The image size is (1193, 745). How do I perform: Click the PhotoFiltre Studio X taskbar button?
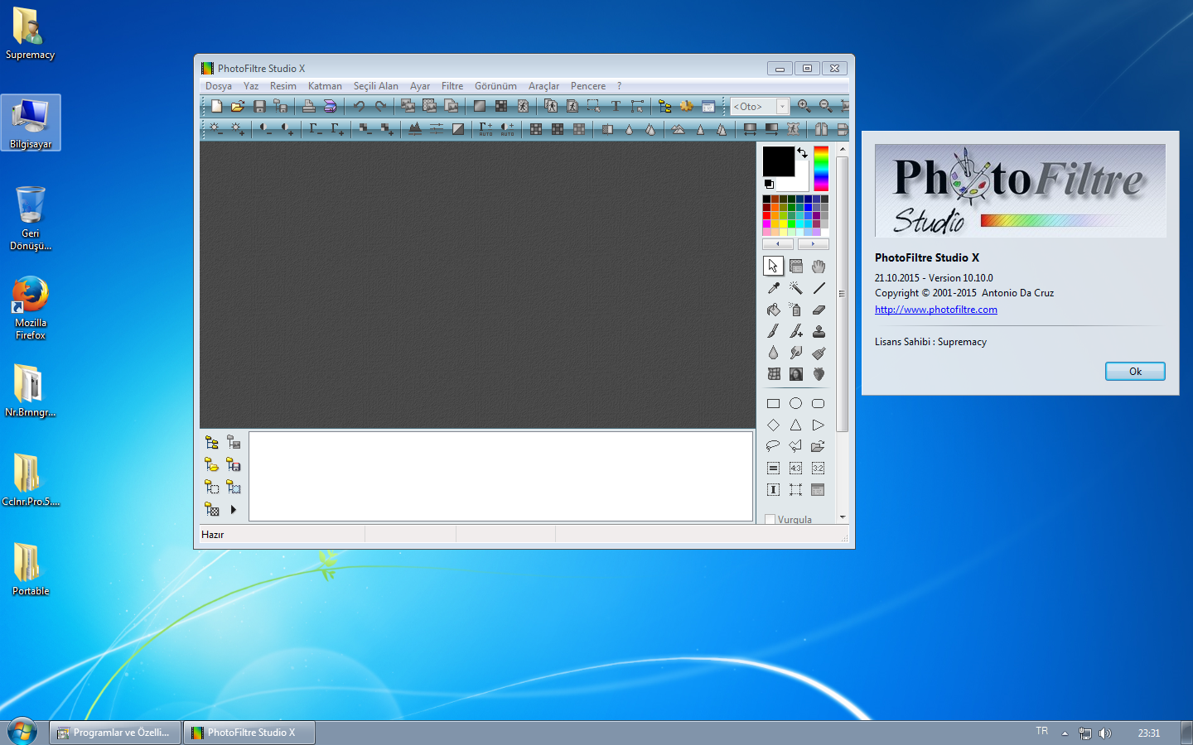[x=249, y=733]
